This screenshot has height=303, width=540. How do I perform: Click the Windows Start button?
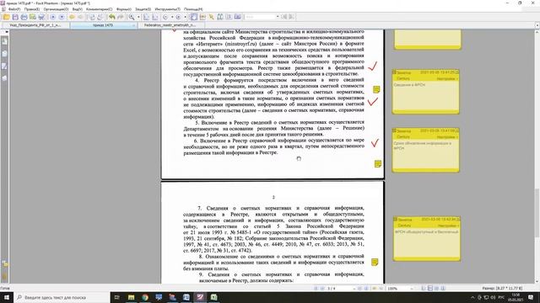pos(7,297)
